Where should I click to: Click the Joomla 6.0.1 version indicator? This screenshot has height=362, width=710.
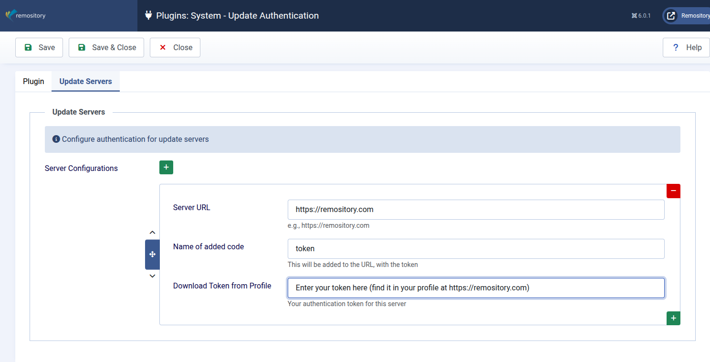tap(641, 16)
